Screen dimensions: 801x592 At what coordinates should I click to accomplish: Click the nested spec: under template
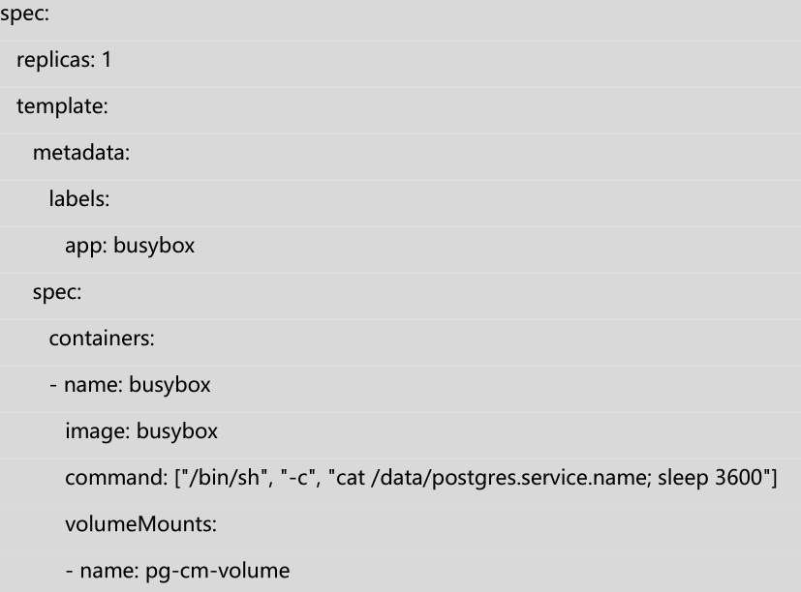(x=56, y=292)
